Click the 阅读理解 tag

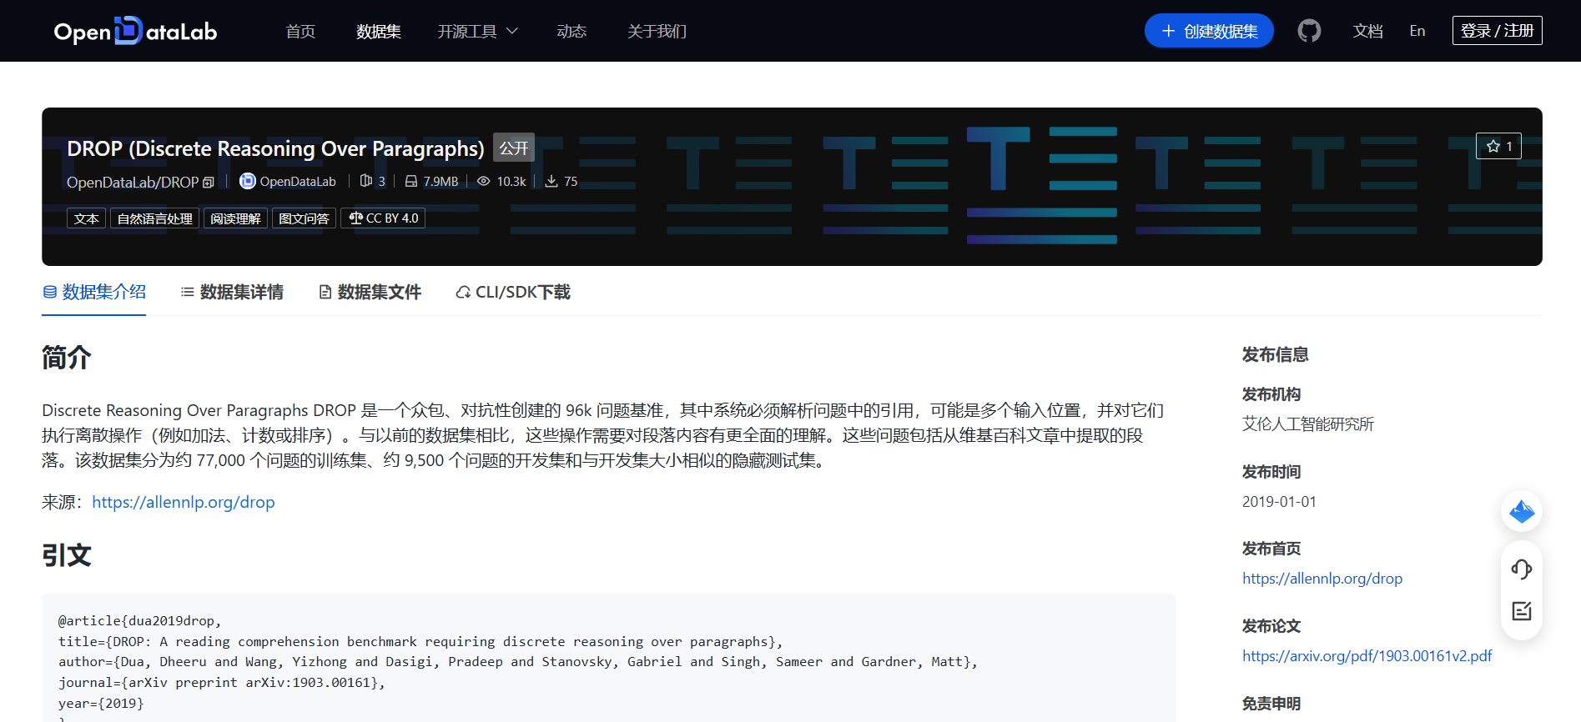click(235, 218)
